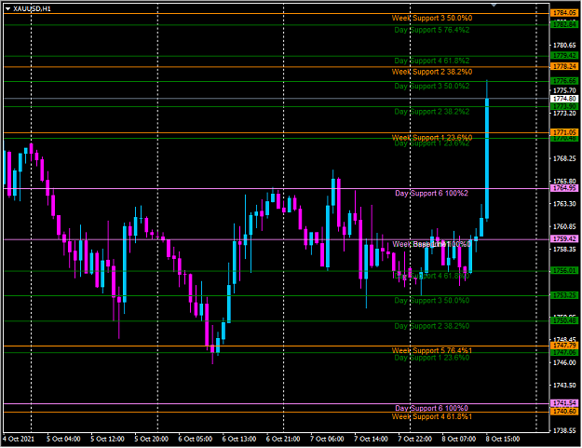This screenshot has width=582, height=448.
Task: Select the XAUUSD,H1 chart title
Action: coord(32,8)
